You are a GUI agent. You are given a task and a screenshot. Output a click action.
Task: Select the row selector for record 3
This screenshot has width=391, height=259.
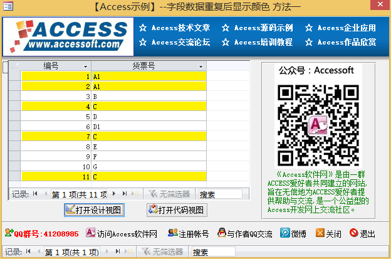pos(14,96)
